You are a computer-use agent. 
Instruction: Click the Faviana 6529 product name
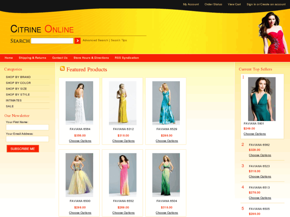[167, 129]
